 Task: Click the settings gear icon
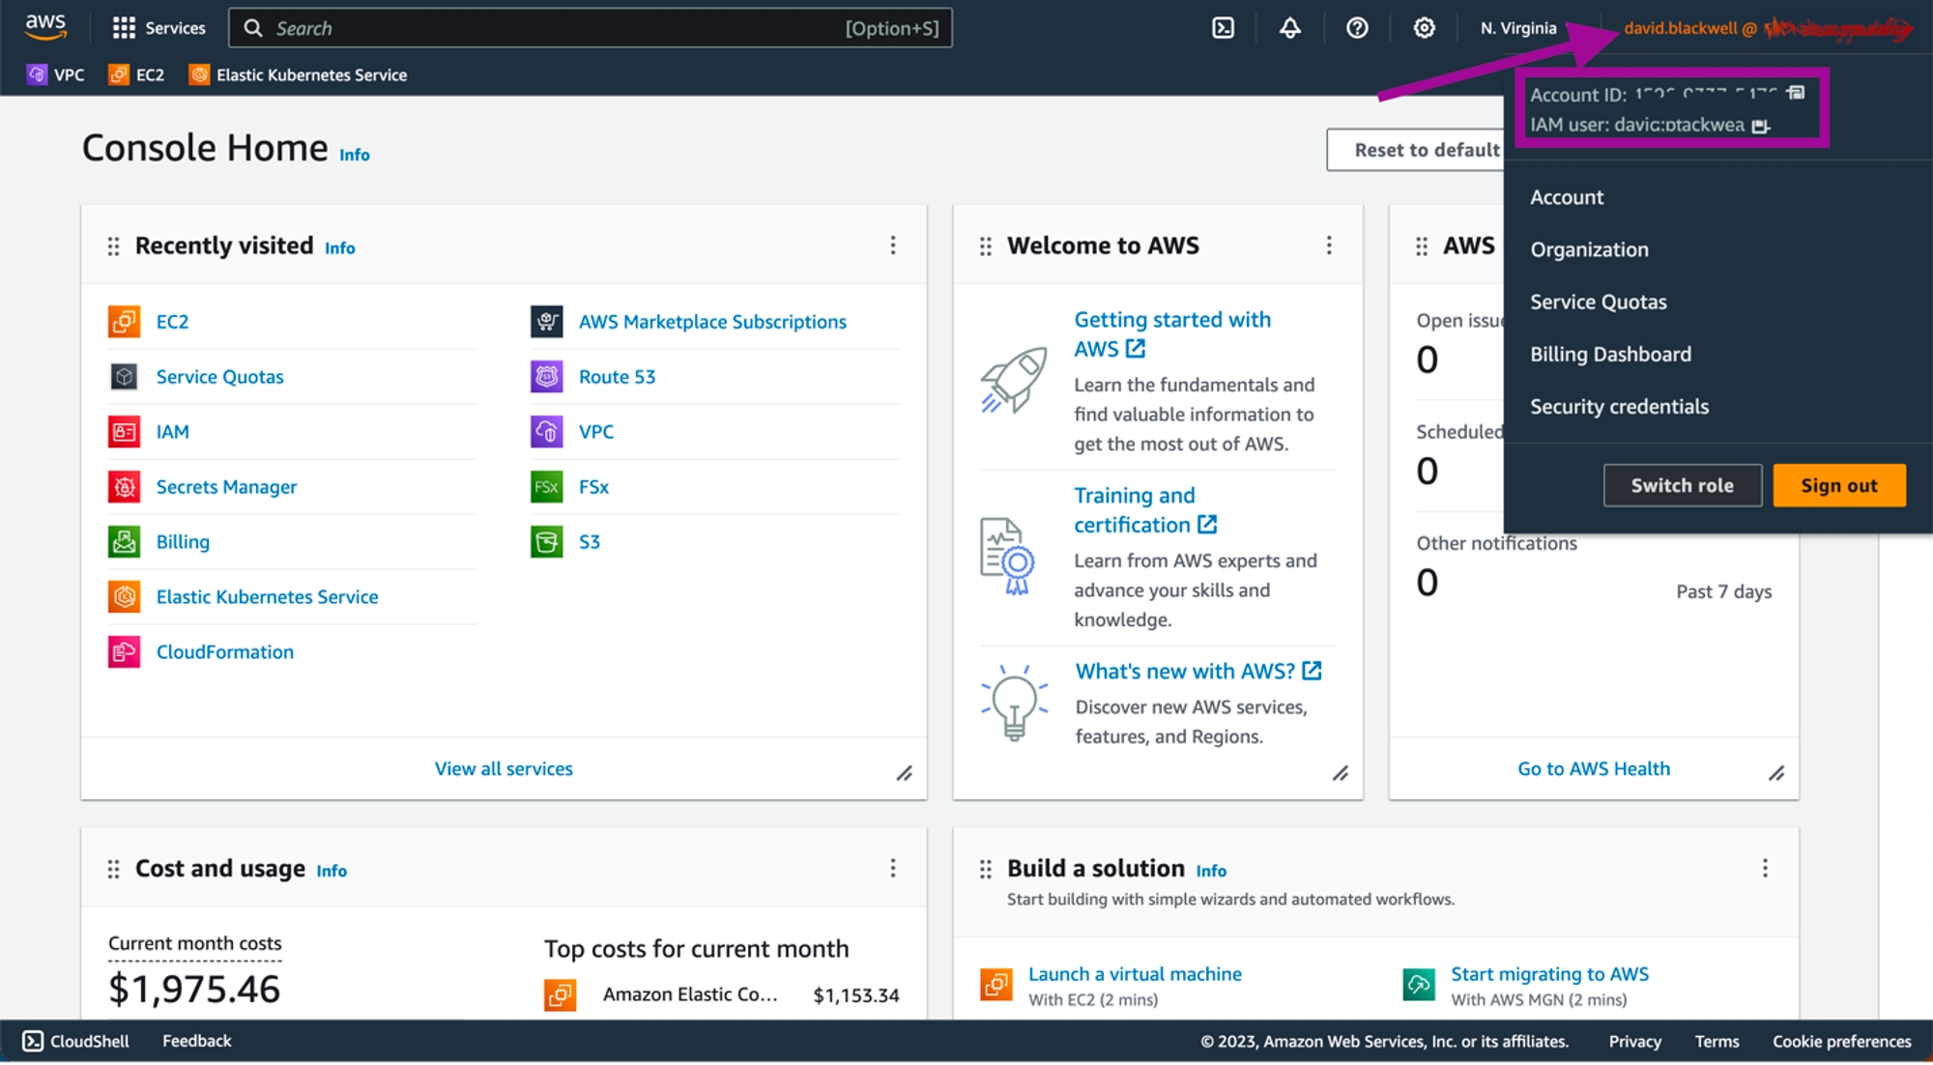point(1424,28)
